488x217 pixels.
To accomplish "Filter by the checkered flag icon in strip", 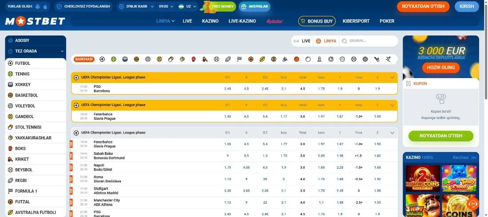I will (x=239, y=59).
